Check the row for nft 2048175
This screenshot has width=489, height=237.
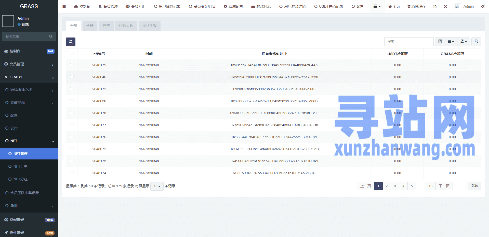[72, 161]
